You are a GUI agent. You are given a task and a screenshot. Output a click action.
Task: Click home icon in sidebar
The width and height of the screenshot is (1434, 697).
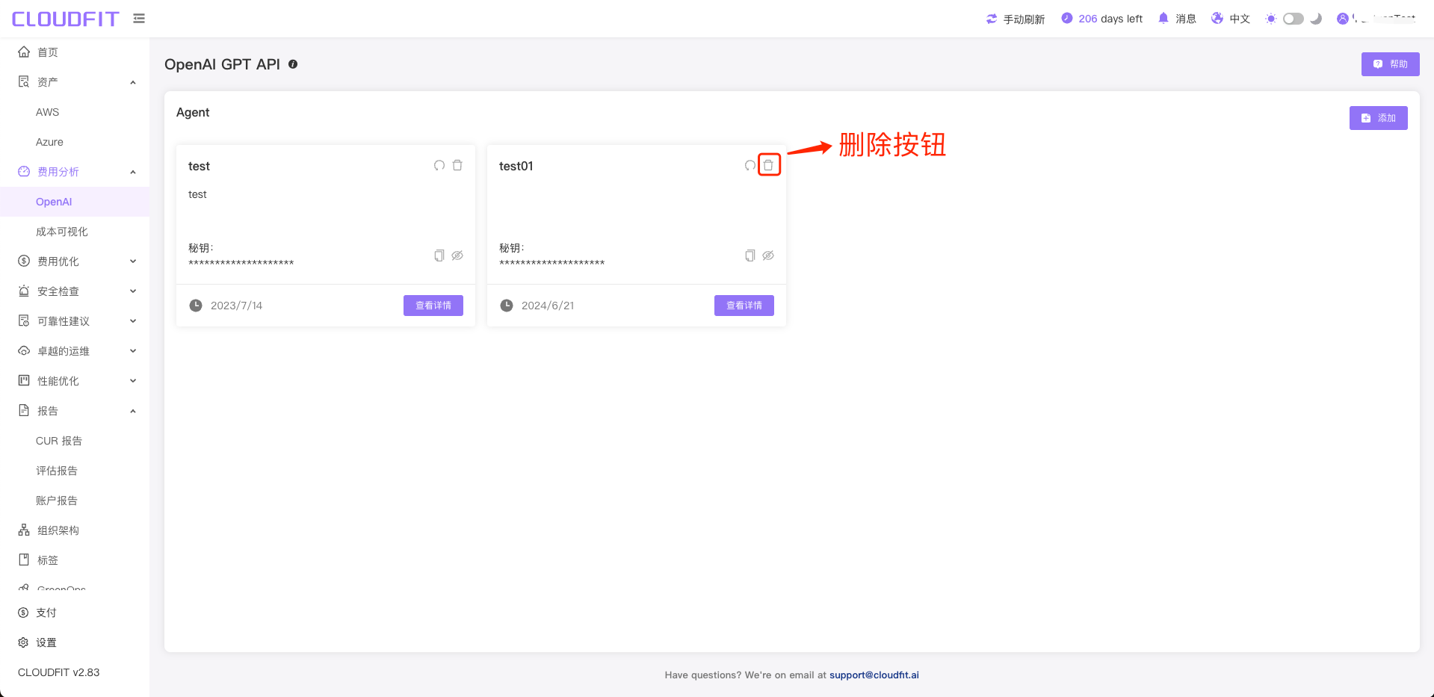(x=24, y=52)
